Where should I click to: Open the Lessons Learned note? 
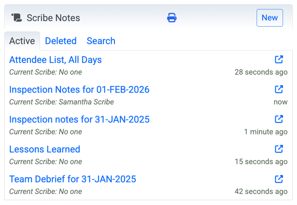click(x=45, y=149)
